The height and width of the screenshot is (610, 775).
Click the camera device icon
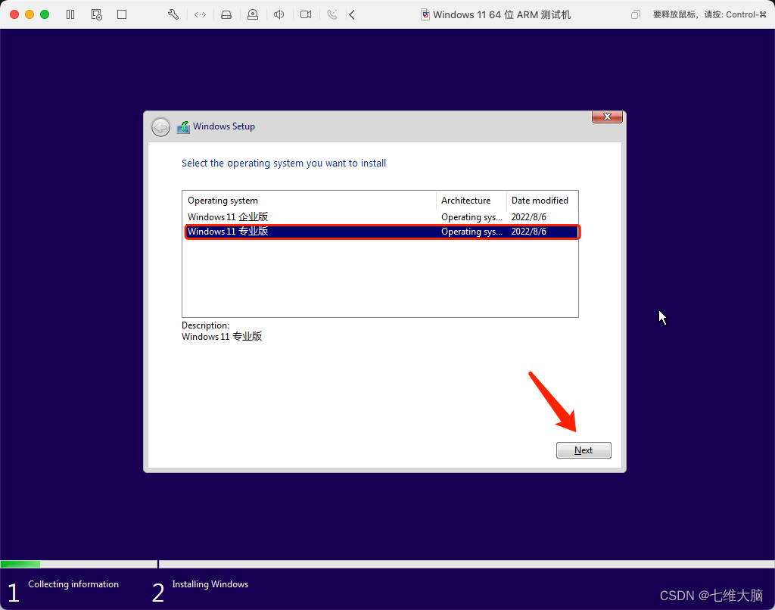click(306, 14)
